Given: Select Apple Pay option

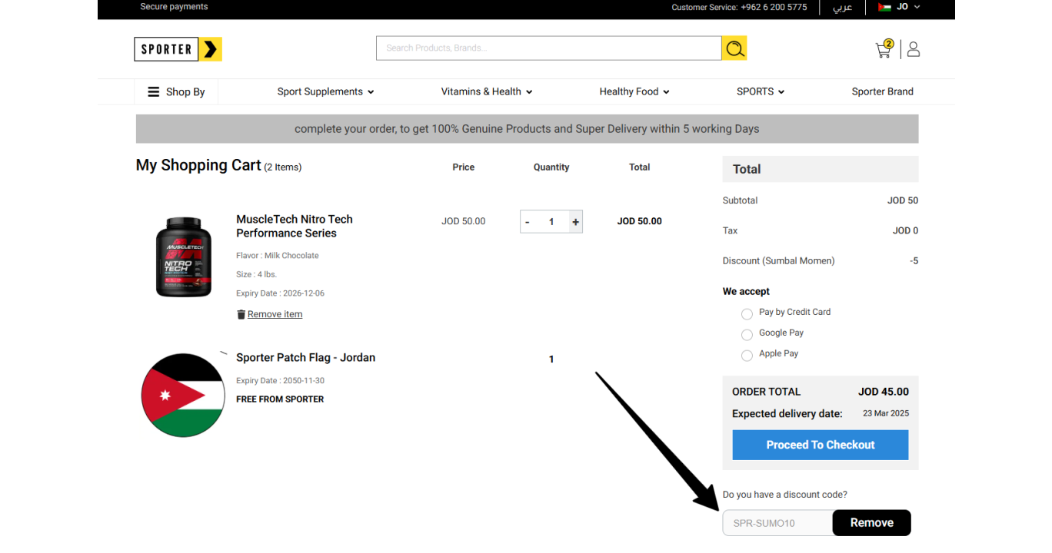Looking at the screenshot, I should (x=747, y=355).
